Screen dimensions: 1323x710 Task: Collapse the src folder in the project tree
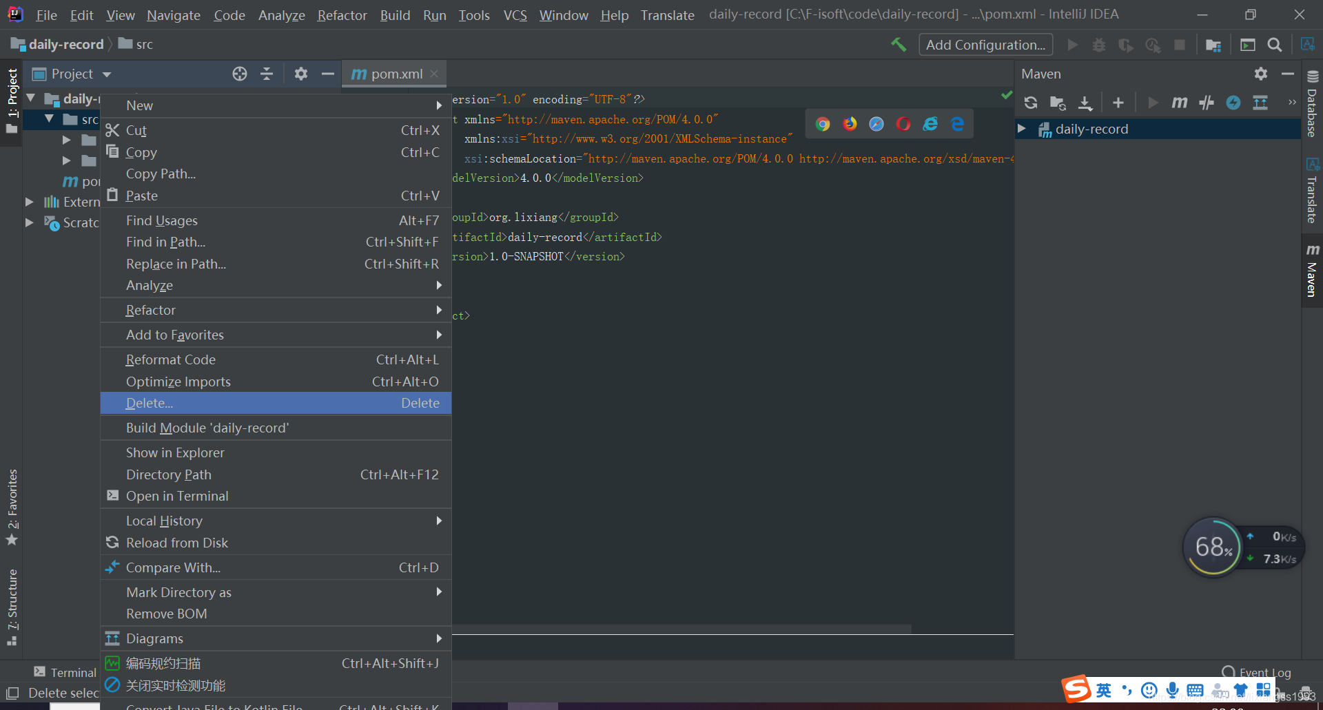pyautogui.click(x=49, y=119)
